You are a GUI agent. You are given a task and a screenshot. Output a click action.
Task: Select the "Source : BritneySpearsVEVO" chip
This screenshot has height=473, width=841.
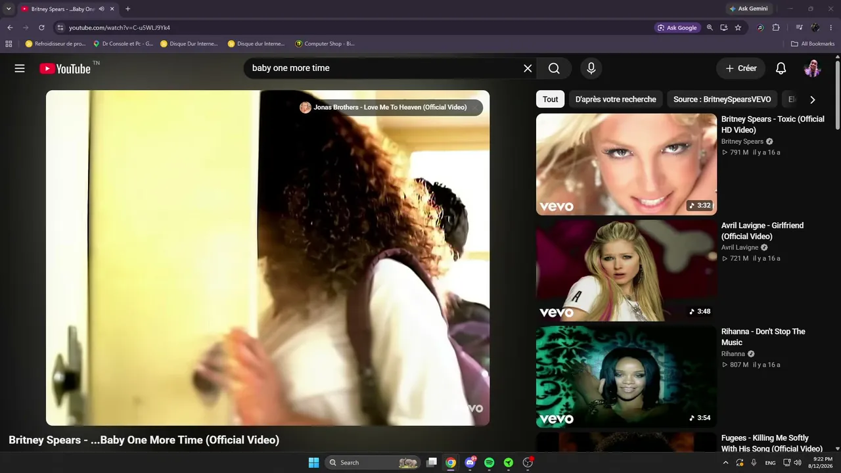coord(722,99)
